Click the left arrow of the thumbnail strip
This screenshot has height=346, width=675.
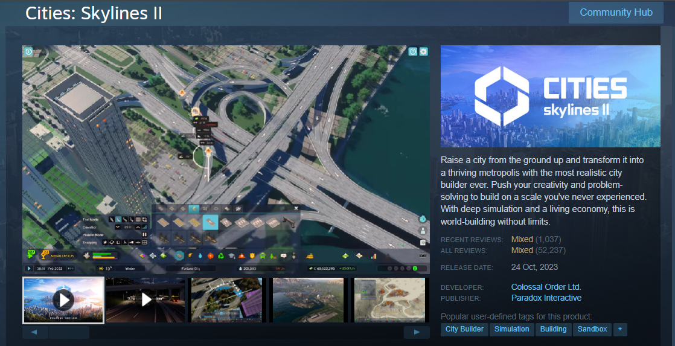pyautogui.click(x=34, y=332)
